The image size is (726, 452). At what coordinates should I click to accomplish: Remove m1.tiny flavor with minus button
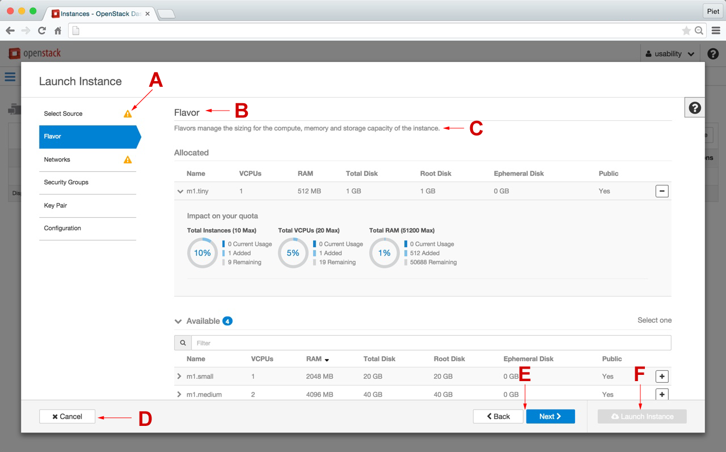click(661, 191)
